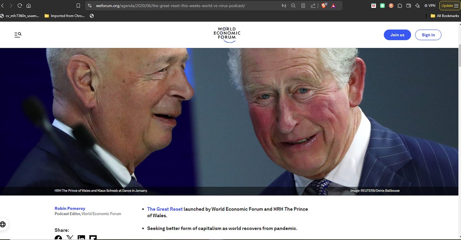Click the 'Image: REUTERS/Denis Balibouse' credit text

(375, 191)
